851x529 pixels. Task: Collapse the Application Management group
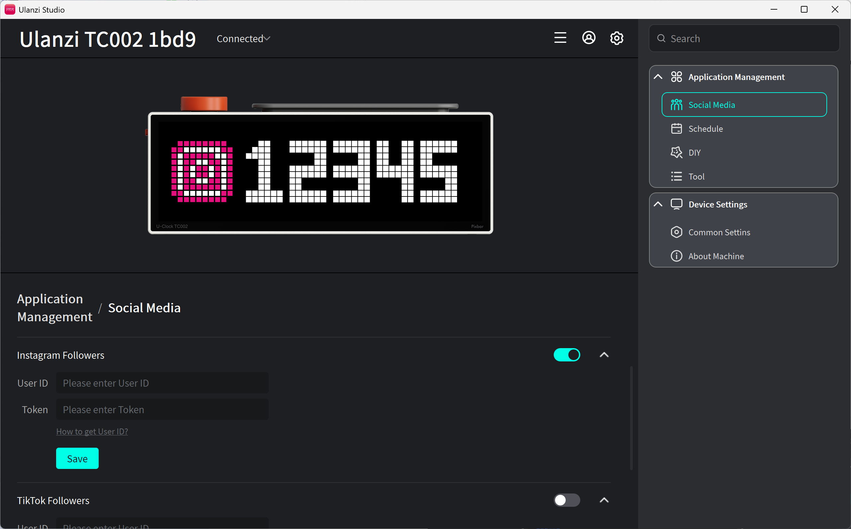coord(658,77)
